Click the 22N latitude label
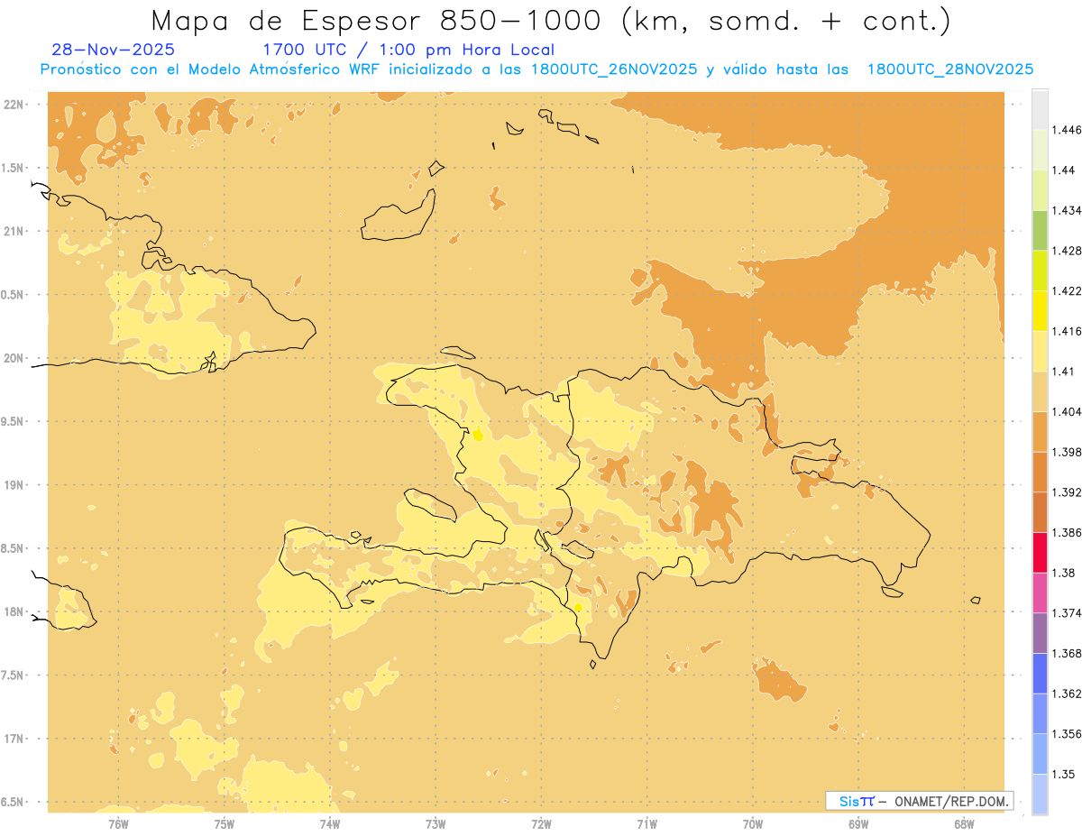The width and height of the screenshot is (1082, 836). pos(14,104)
